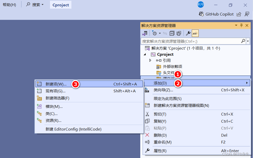The height and width of the screenshot is (158, 253).
Task: Select 新建解决方案资源管理器视图(N)
Action: click(x=197, y=105)
